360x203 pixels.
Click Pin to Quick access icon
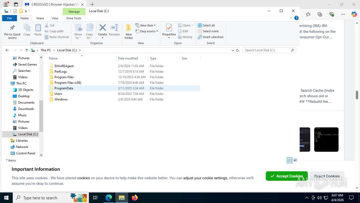click(x=12, y=28)
